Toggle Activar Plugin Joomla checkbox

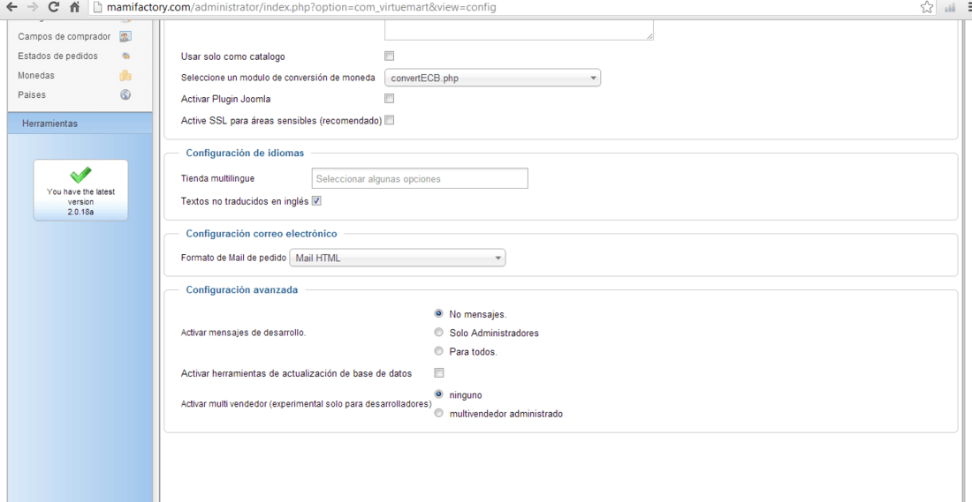(390, 99)
